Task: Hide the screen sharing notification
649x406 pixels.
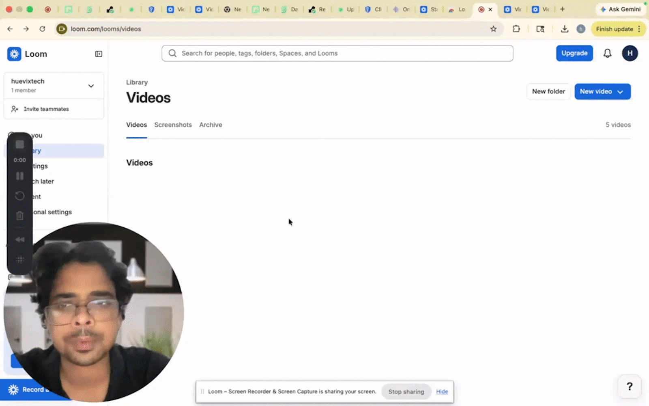Action: pos(442,391)
